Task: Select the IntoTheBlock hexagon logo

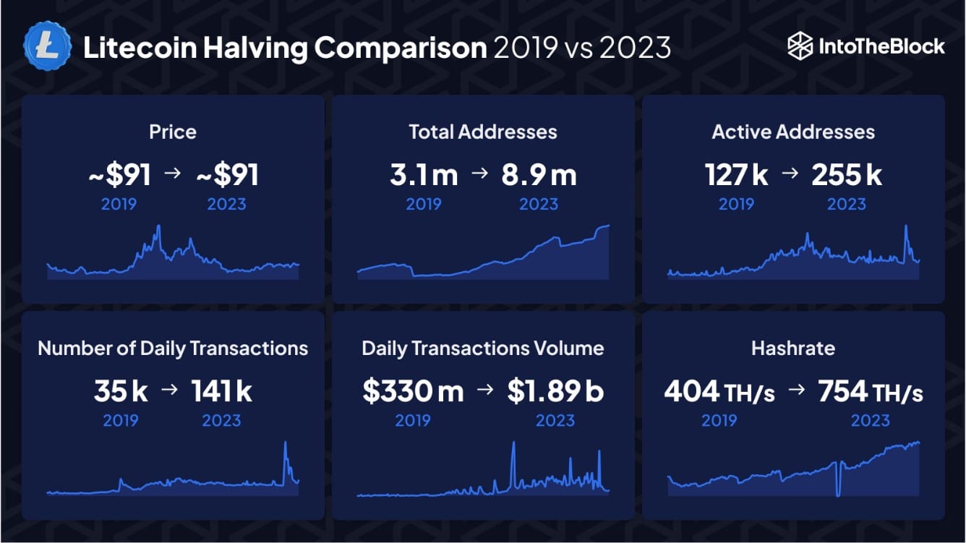Action: [798, 46]
